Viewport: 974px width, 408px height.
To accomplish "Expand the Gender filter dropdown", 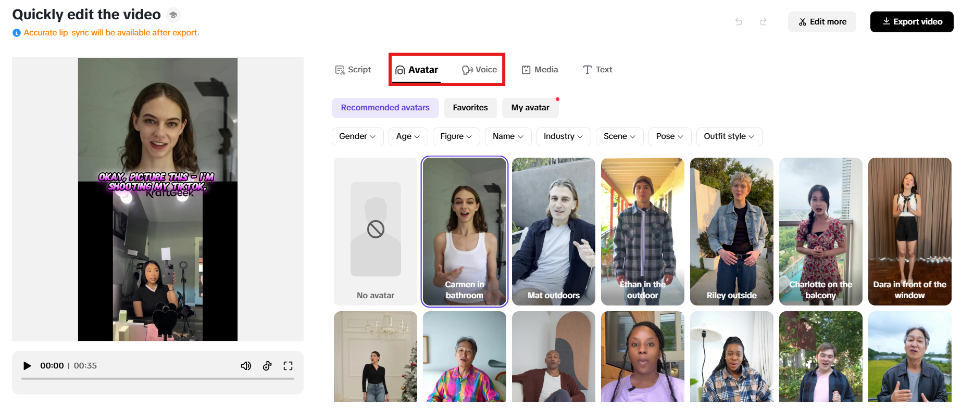I will click(357, 136).
